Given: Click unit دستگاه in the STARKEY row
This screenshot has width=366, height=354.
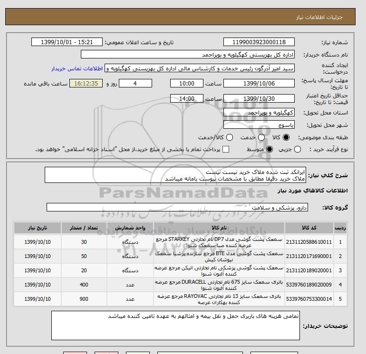Looking at the screenshot, I should tap(130, 242).
